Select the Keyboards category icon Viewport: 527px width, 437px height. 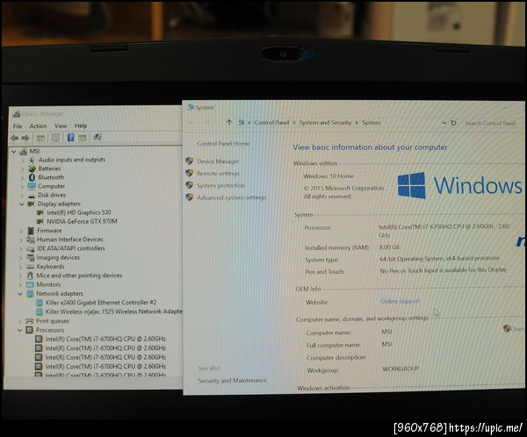click(31, 267)
